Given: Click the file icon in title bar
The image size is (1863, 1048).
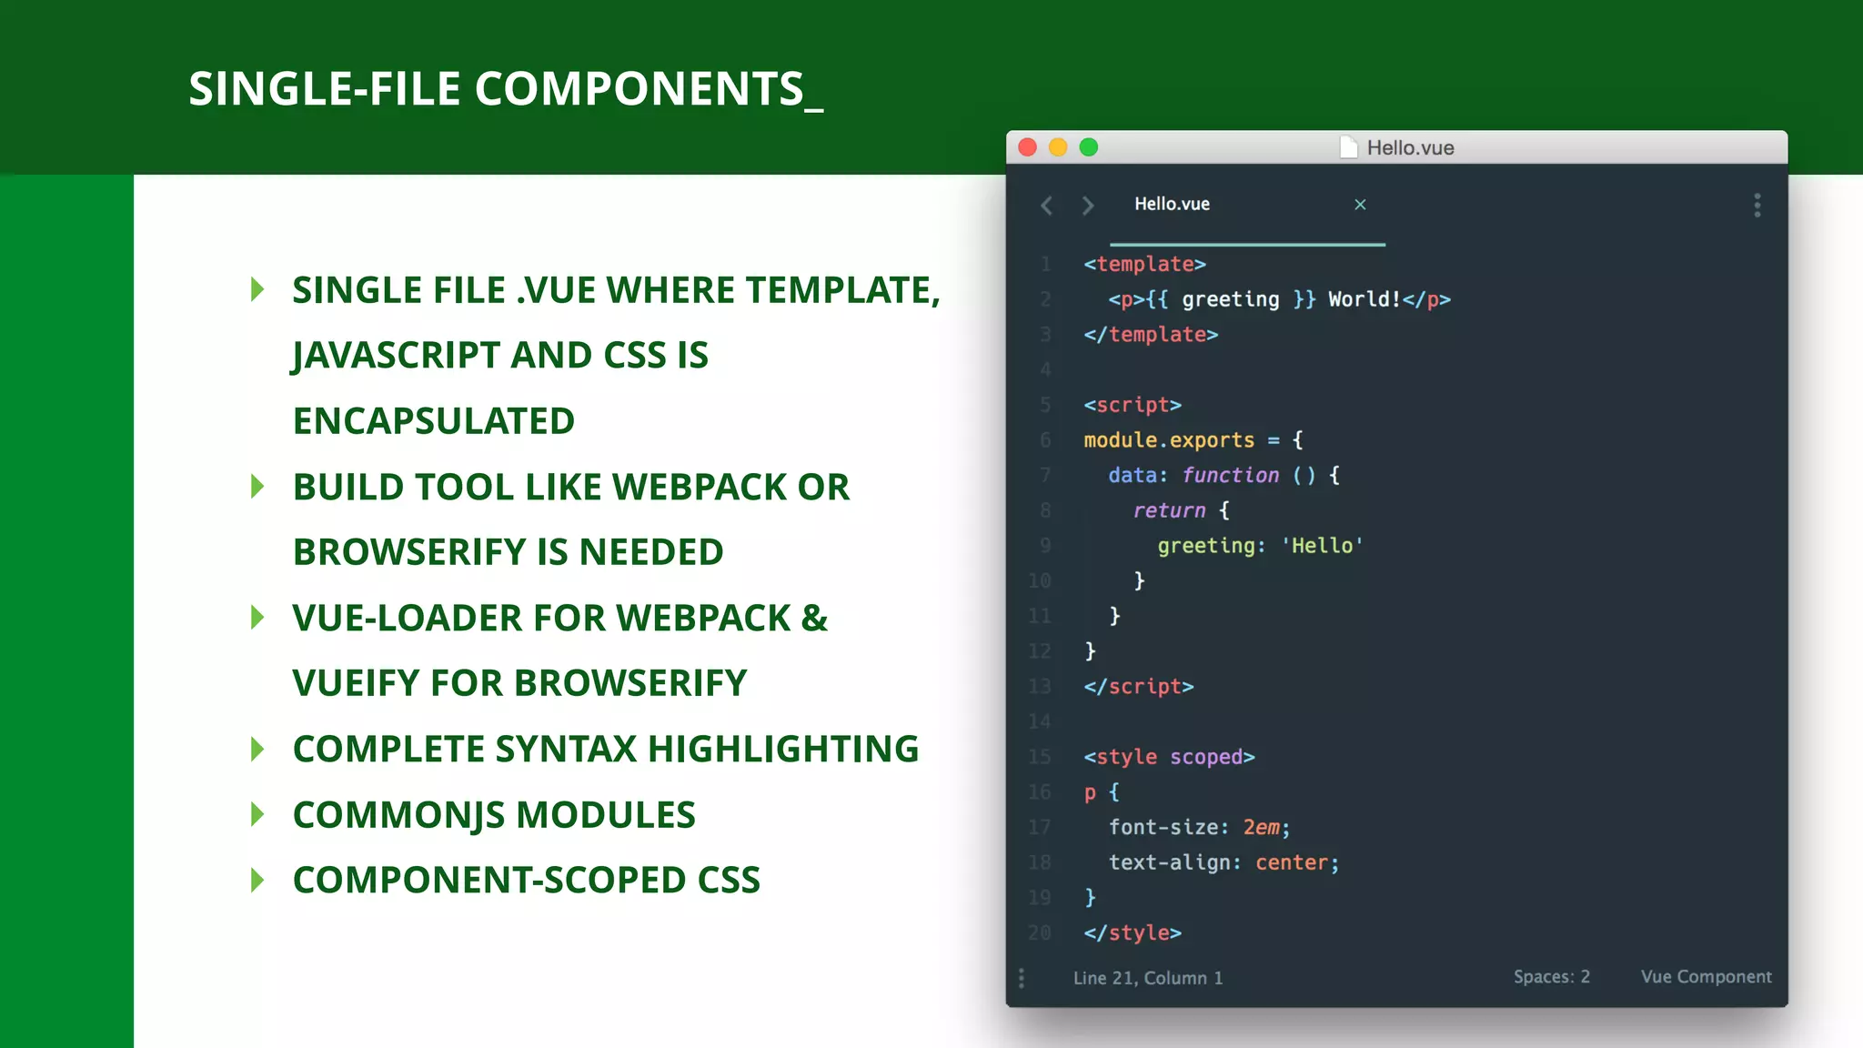Looking at the screenshot, I should (1349, 147).
